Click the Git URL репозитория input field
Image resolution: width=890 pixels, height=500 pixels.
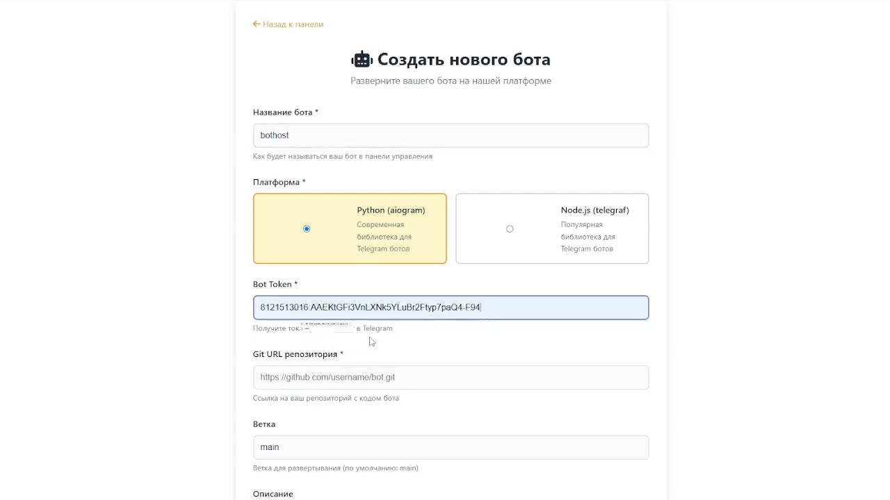point(451,377)
